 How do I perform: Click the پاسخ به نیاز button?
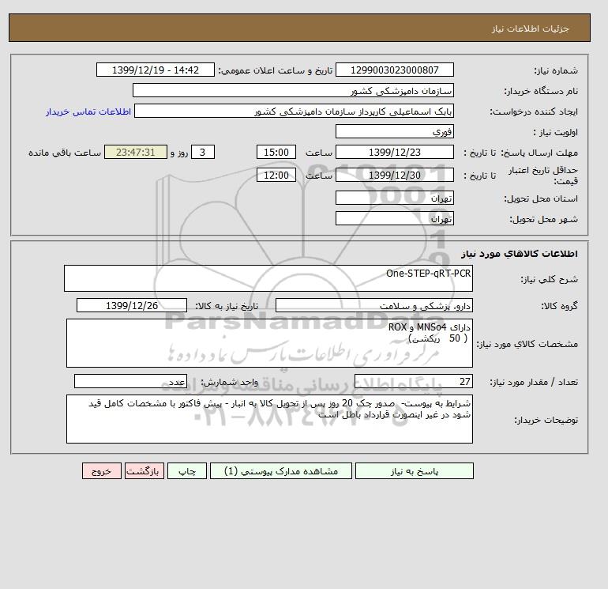[414, 471]
